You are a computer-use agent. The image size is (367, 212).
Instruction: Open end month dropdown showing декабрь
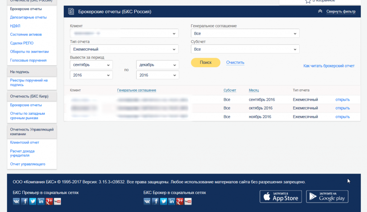tap(158, 65)
